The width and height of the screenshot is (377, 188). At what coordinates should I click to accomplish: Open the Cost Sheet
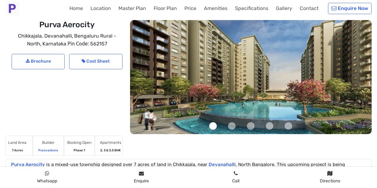(96, 61)
